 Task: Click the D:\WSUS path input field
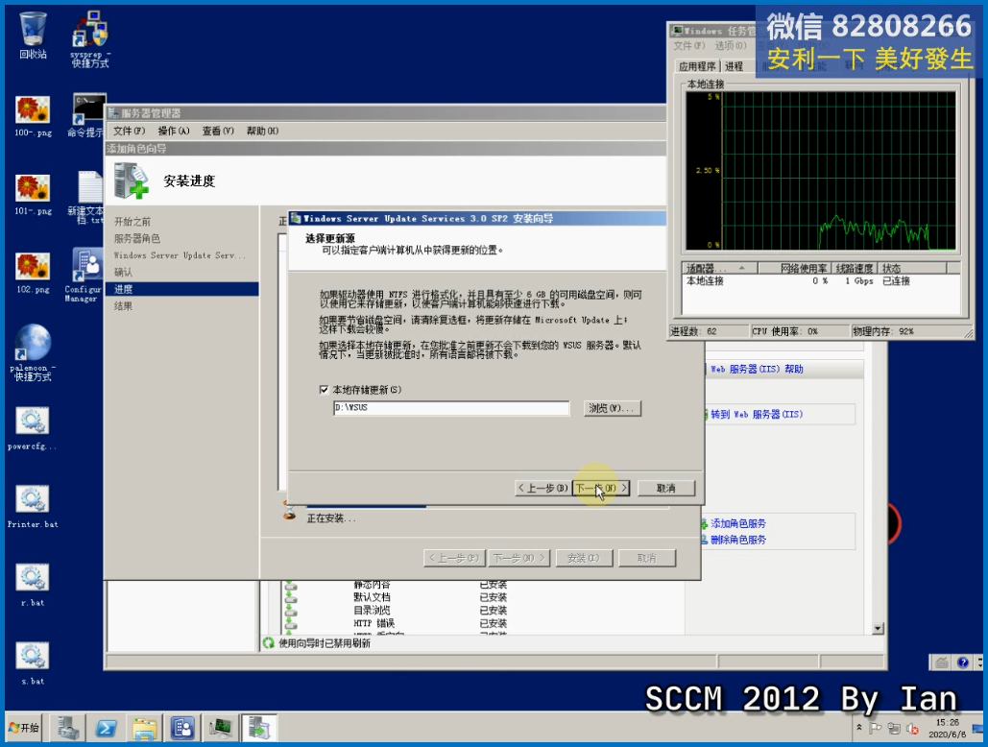coord(451,408)
